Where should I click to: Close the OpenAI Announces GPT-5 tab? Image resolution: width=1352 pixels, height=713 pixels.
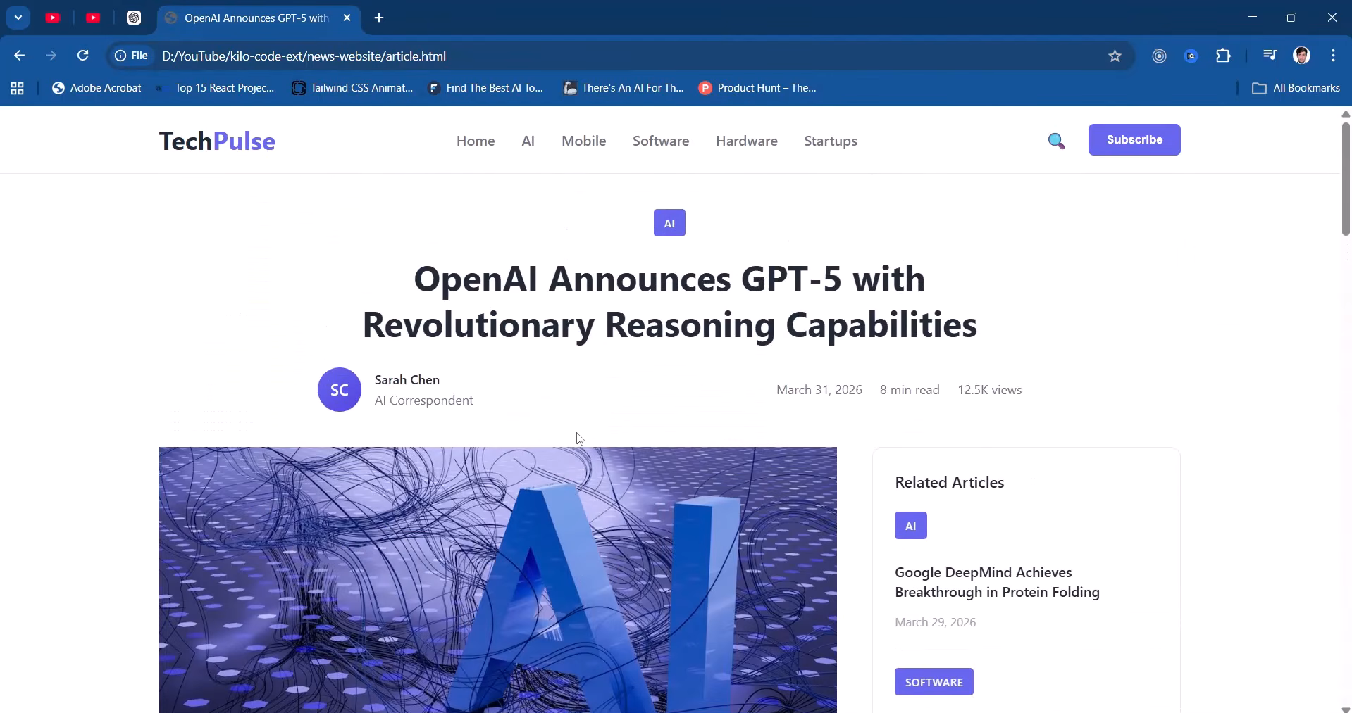coord(347,18)
